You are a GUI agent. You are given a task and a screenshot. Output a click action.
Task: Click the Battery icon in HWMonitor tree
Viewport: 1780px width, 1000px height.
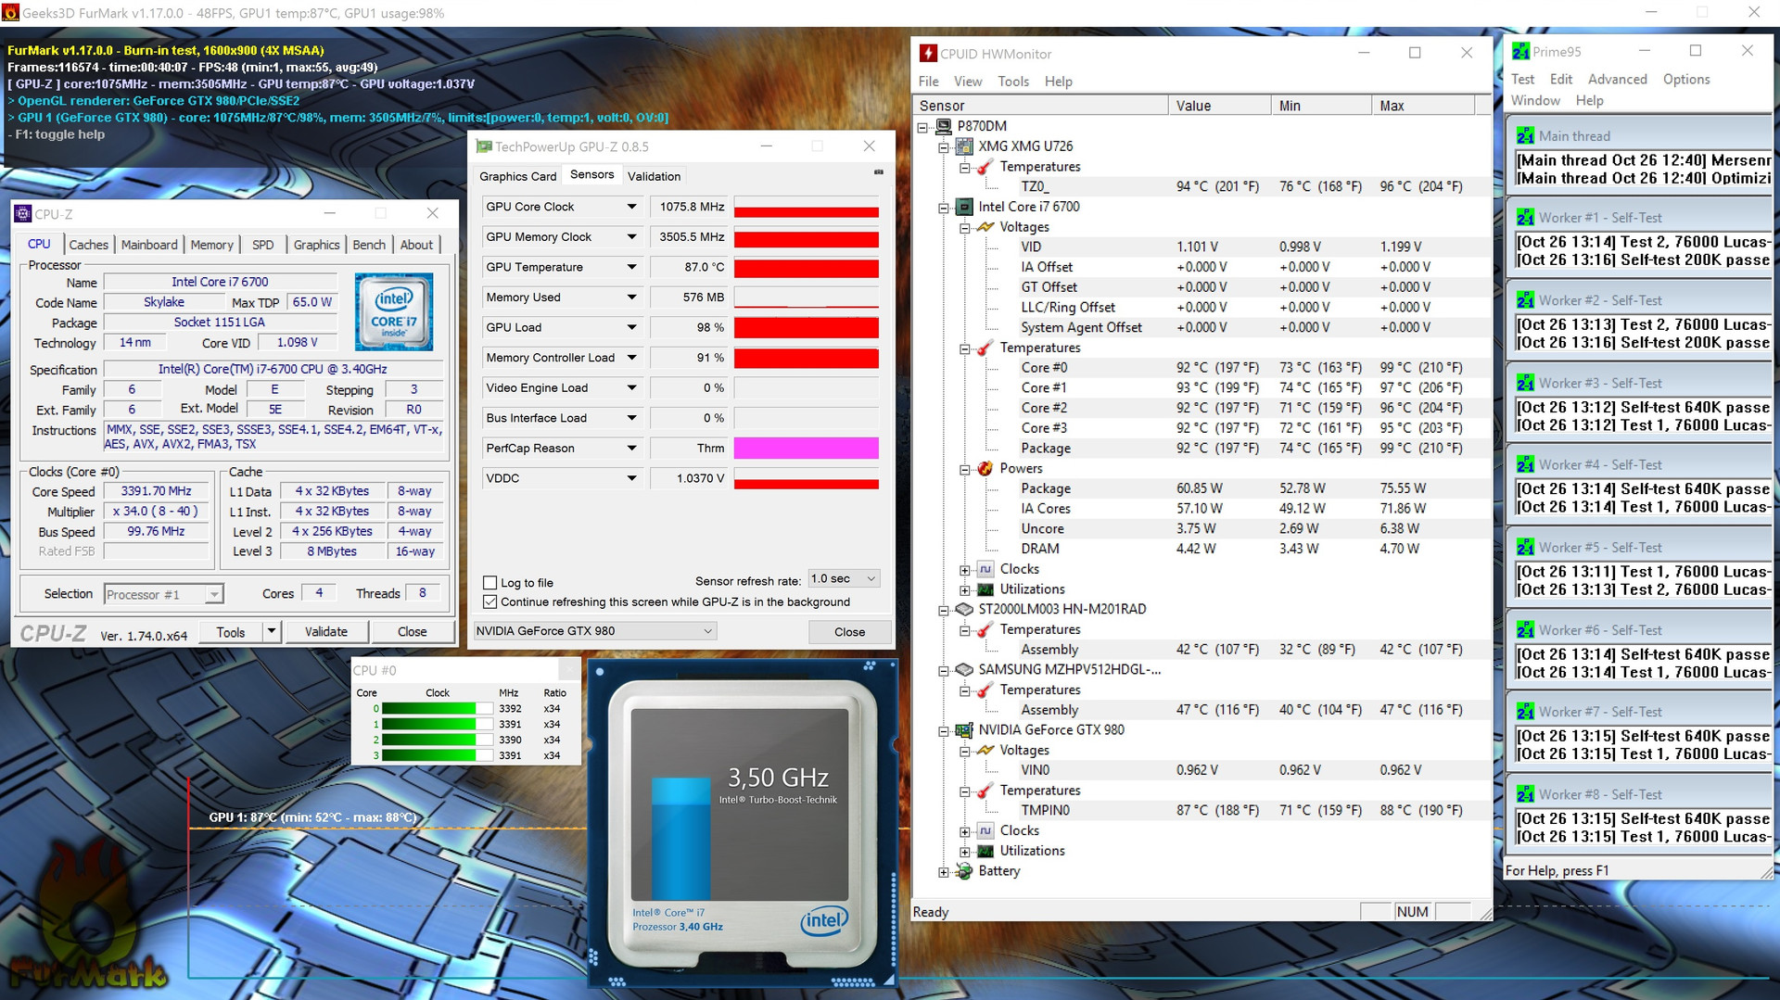(964, 870)
